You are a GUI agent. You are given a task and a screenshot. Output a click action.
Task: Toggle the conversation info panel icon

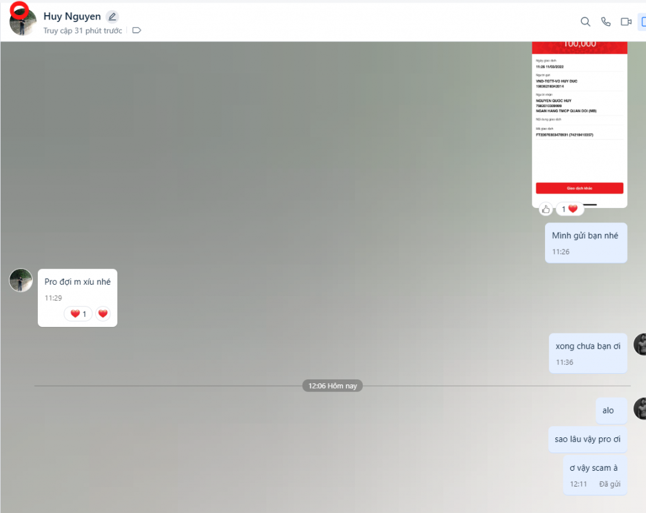[x=642, y=22]
